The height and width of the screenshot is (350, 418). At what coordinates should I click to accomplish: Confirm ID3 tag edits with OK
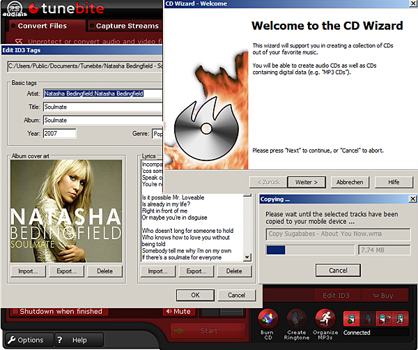195,295
